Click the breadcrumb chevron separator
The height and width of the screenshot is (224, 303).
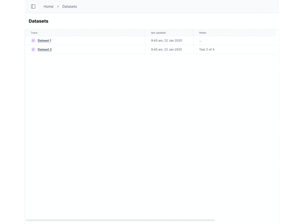tap(58, 6)
